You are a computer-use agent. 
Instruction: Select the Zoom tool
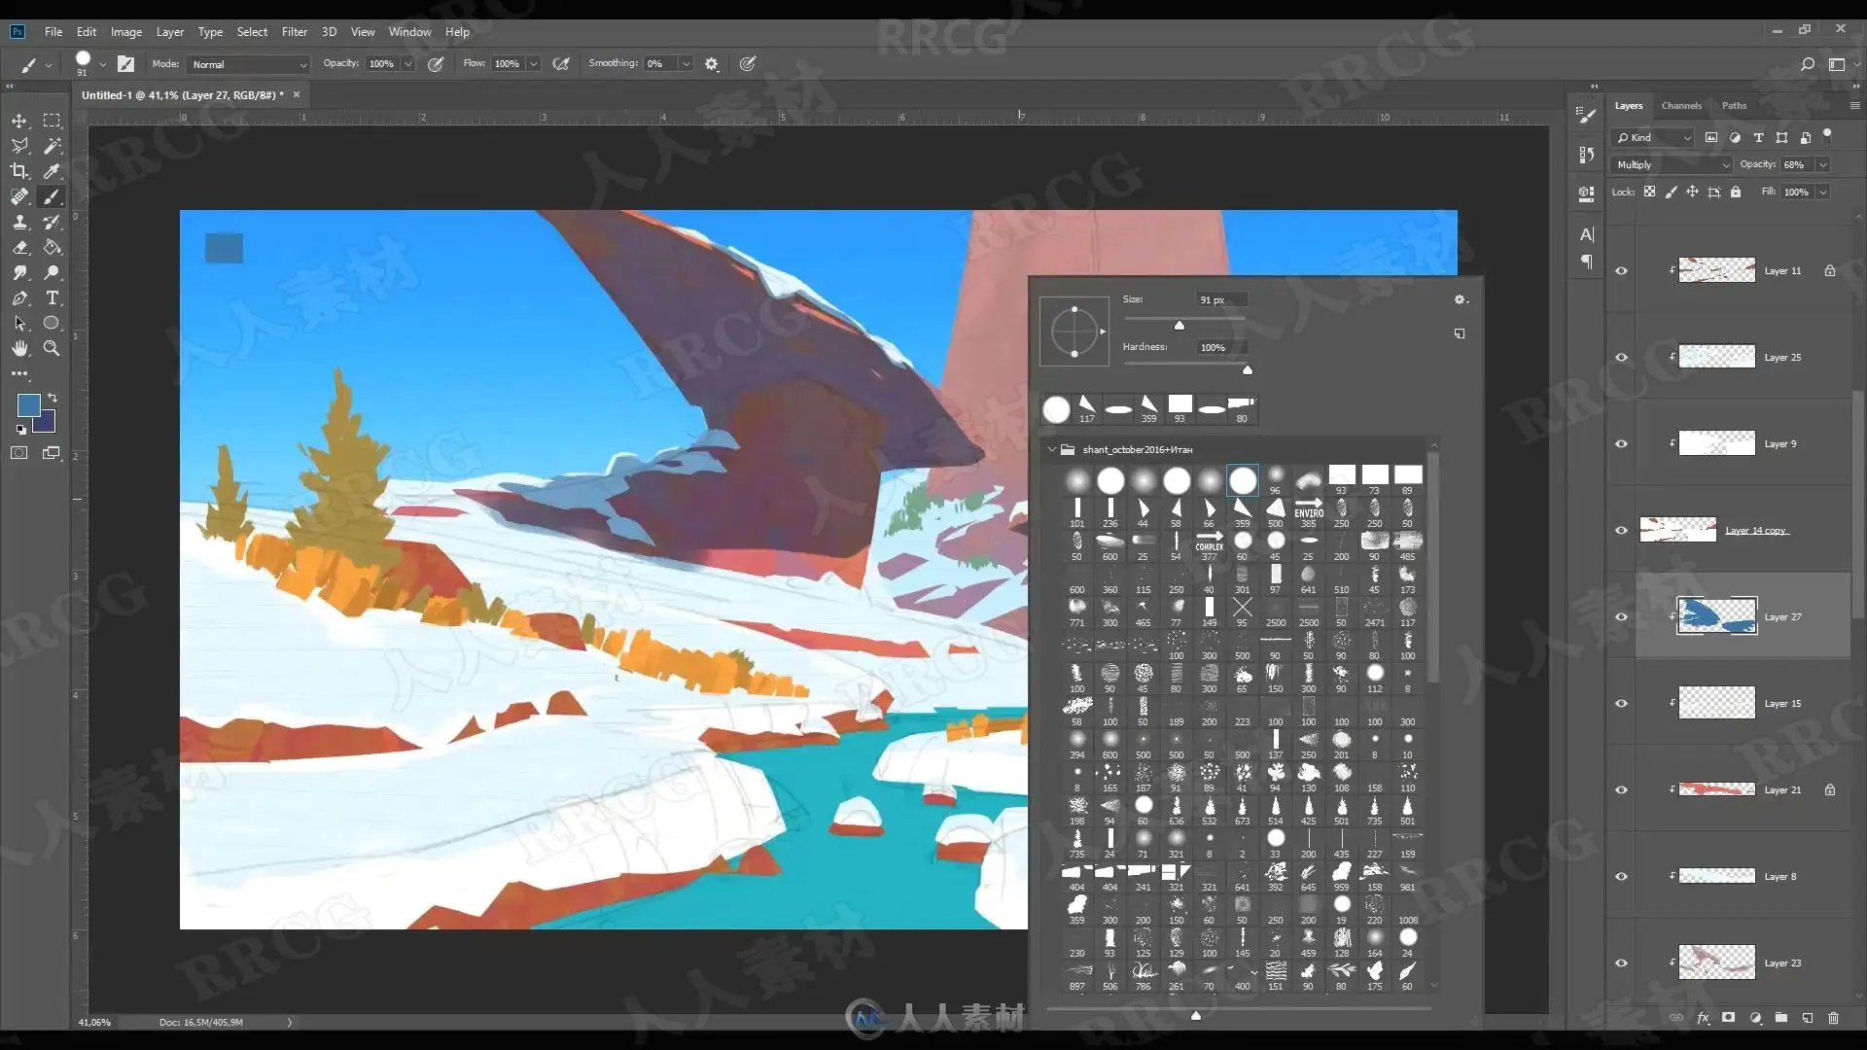(52, 348)
